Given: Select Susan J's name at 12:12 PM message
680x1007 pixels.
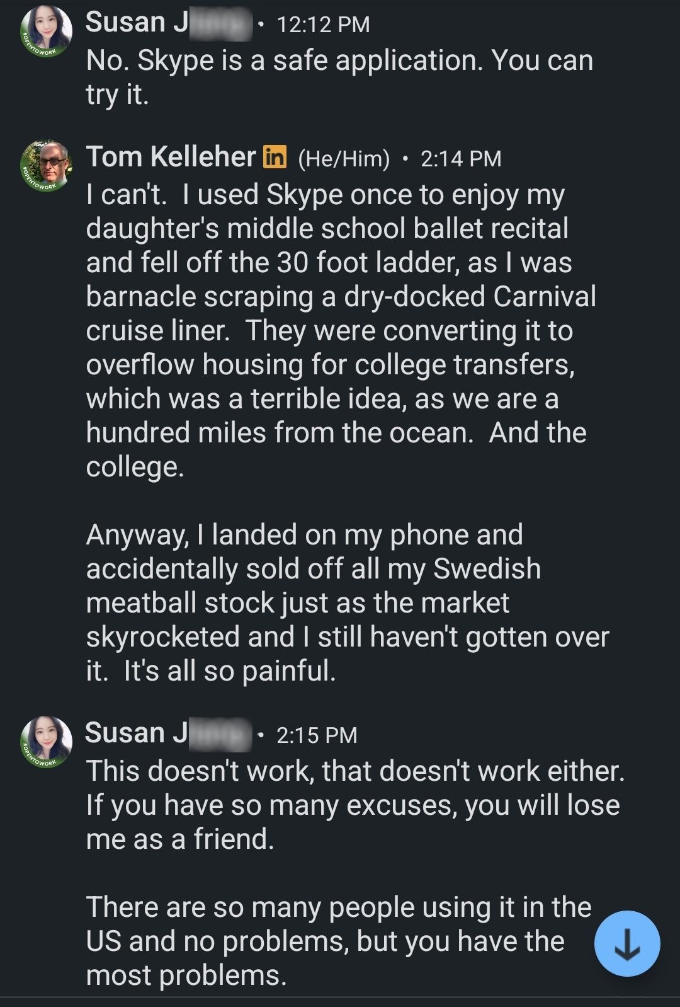Looking at the screenshot, I should pos(169,23).
